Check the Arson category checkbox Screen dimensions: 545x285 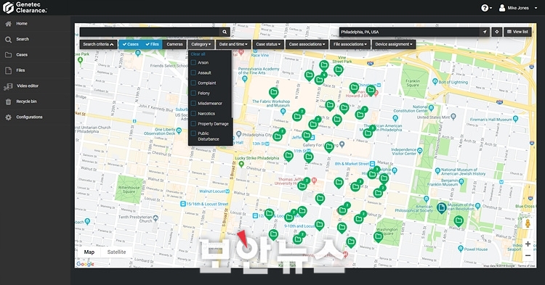(x=193, y=63)
